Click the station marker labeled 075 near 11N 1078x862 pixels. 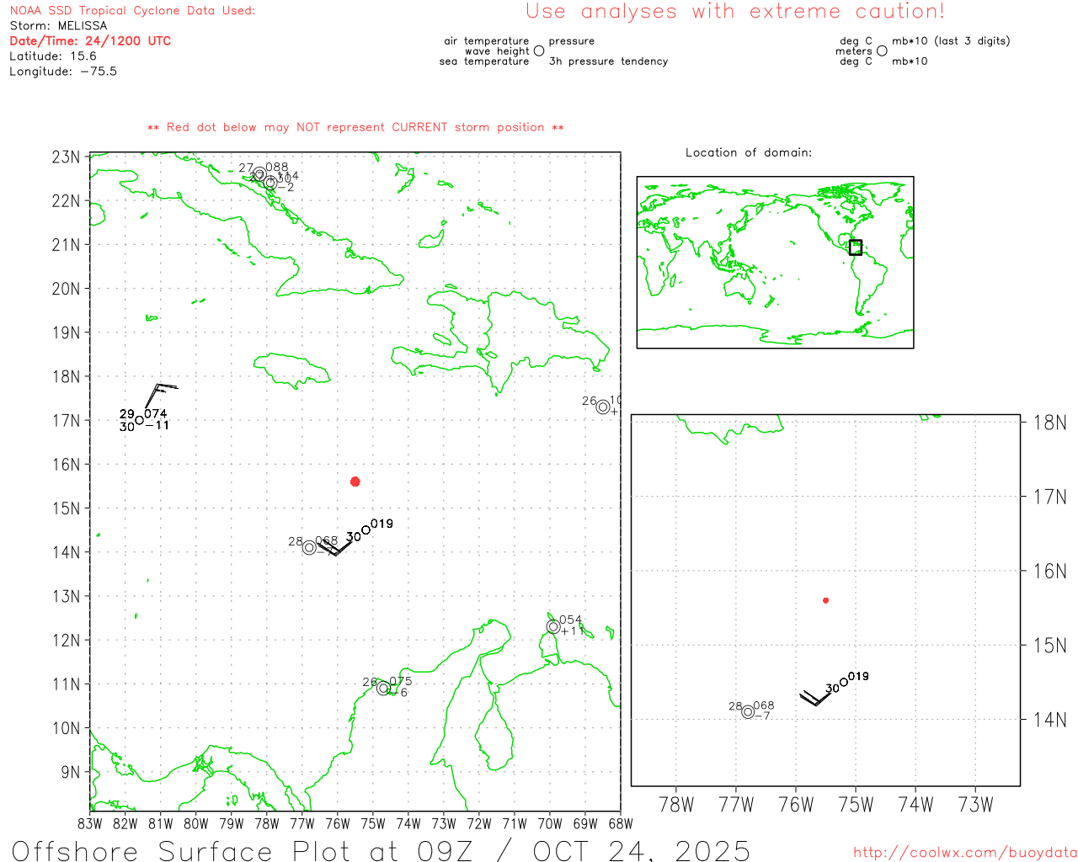coord(384,688)
